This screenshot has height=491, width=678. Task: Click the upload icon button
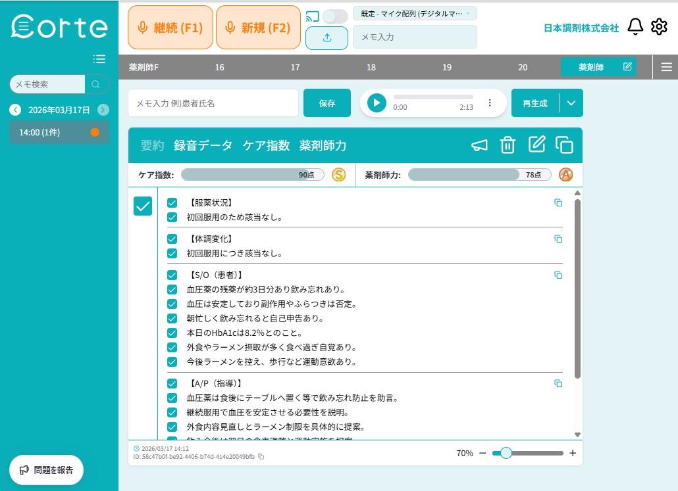click(x=326, y=39)
